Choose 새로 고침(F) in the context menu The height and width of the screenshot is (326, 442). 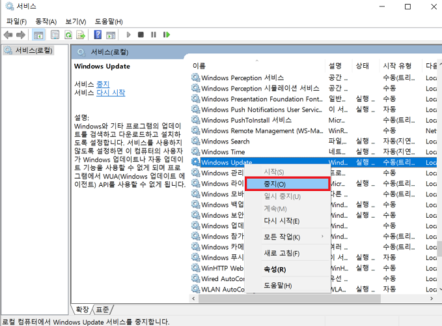(287, 253)
